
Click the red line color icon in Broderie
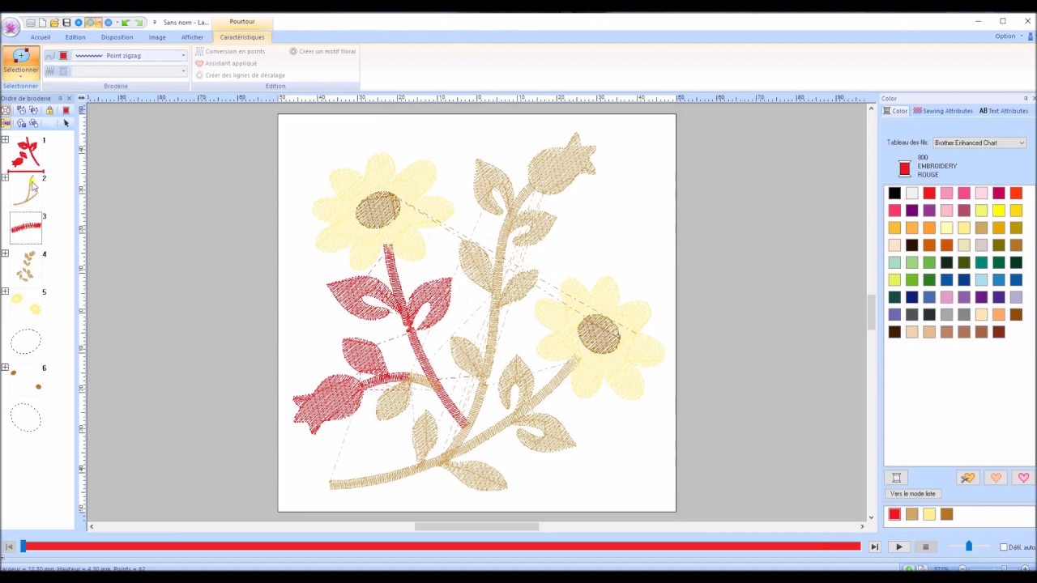pos(63,56)
